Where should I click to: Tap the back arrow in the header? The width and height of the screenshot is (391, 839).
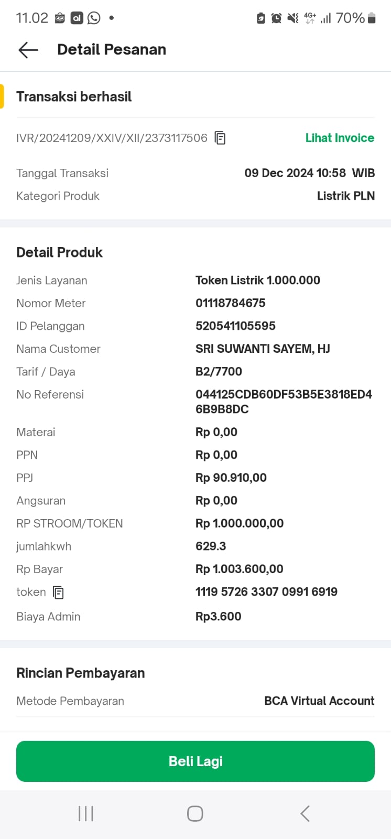click(28, 50)
